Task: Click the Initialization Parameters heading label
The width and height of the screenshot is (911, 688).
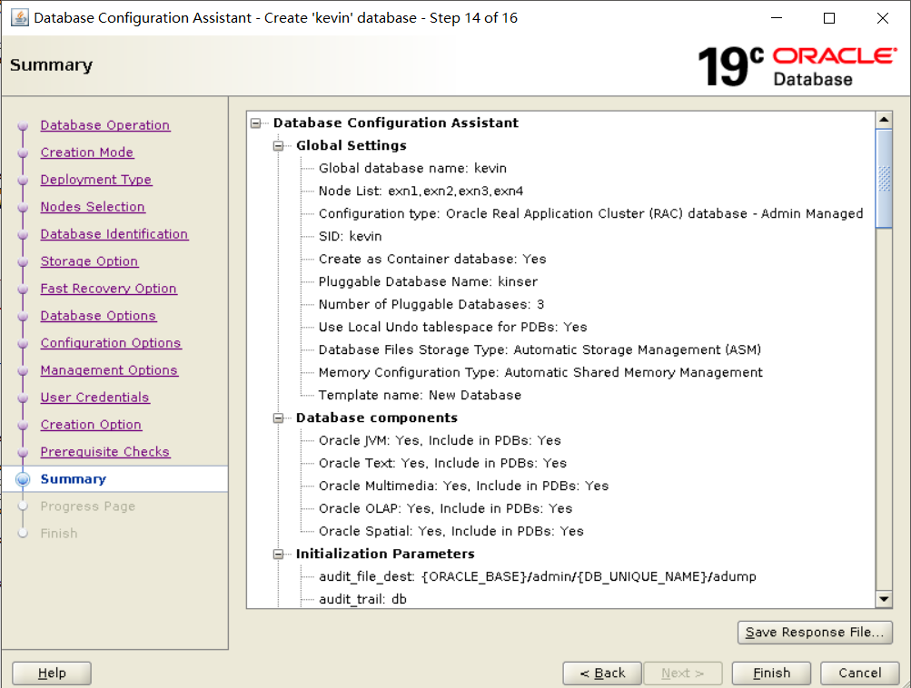Action: (385, 554)
